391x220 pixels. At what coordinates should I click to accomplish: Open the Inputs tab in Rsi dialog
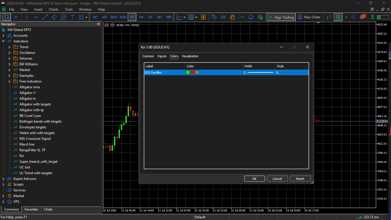click(162, 56)
